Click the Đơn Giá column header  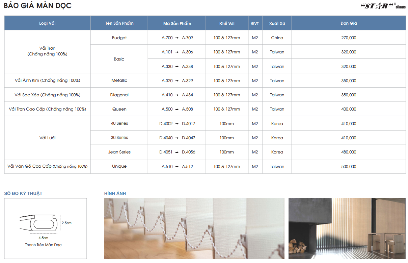pyautogui.click(x=349, y=23)
